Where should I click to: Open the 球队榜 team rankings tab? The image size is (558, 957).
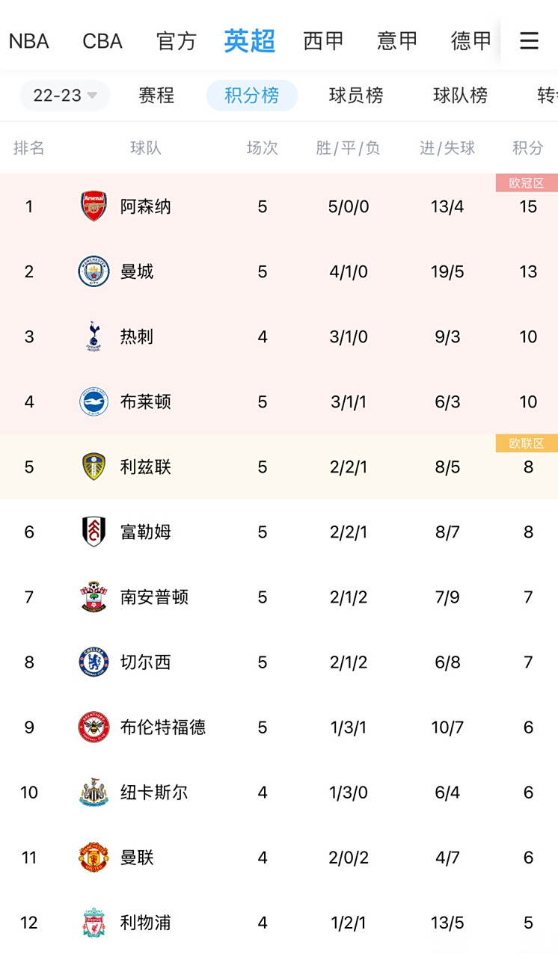460,96
